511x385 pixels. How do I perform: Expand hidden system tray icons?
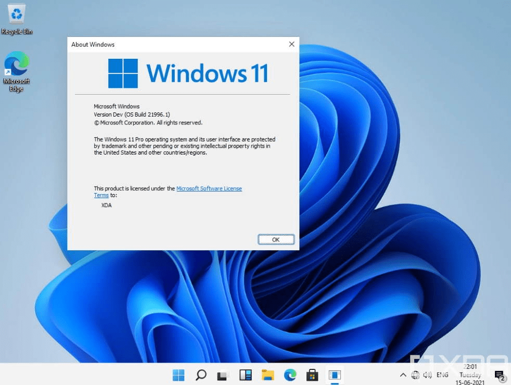click(x=403, y=375)
